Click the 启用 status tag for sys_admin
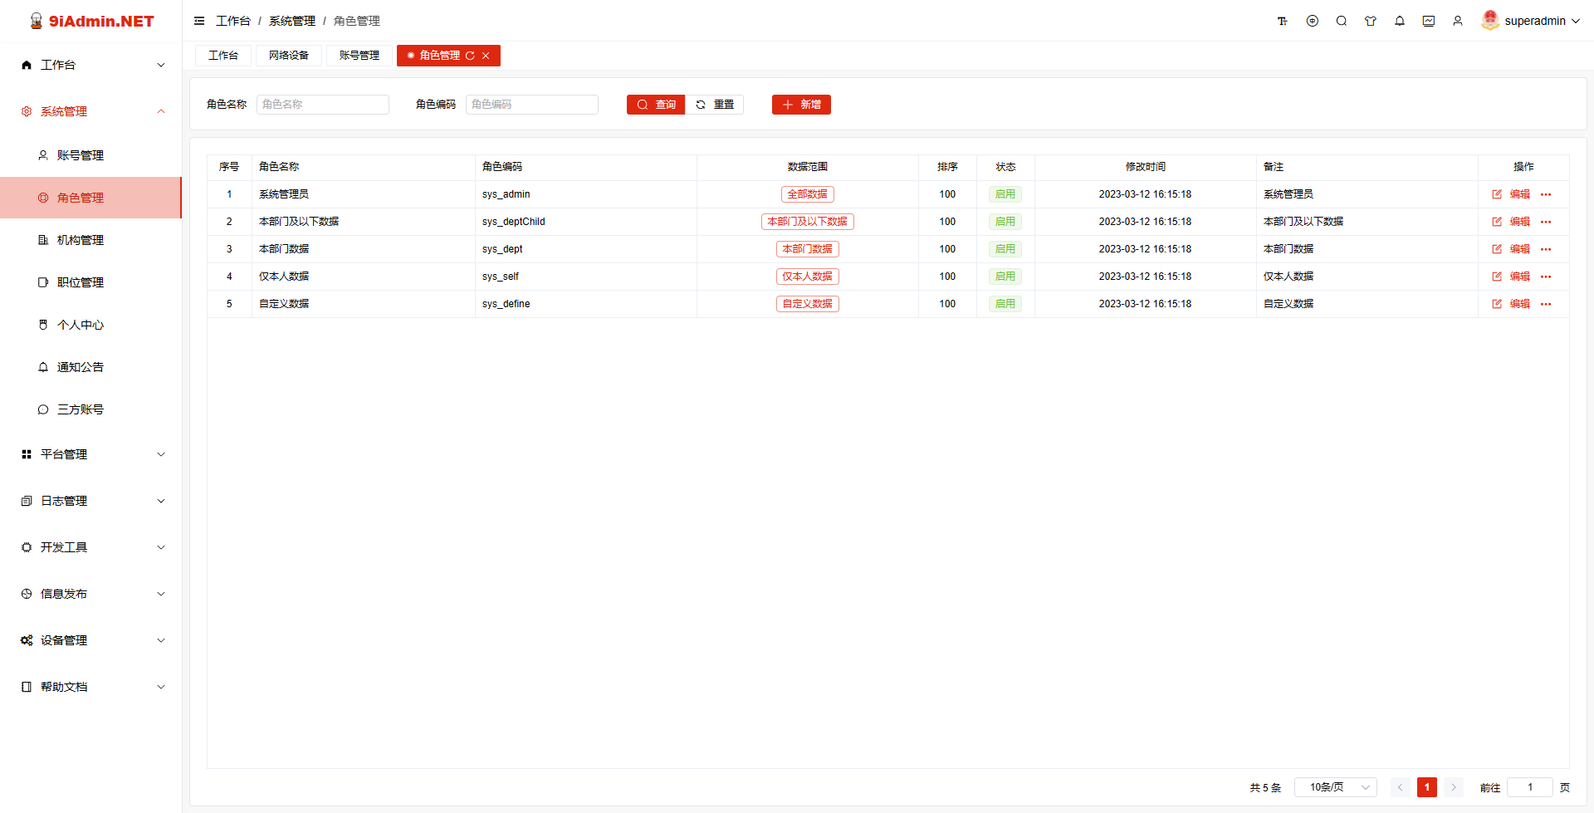This screenshot has width=1594, height=813. point(1005,193)
